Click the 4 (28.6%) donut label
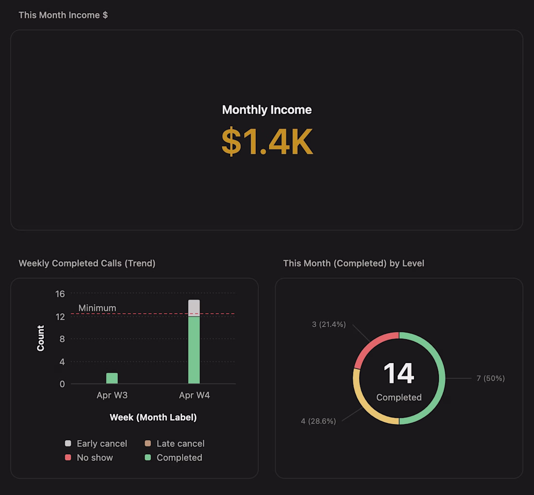The height and width of the screenshot is (495, 534). click(x=318, y=421)
